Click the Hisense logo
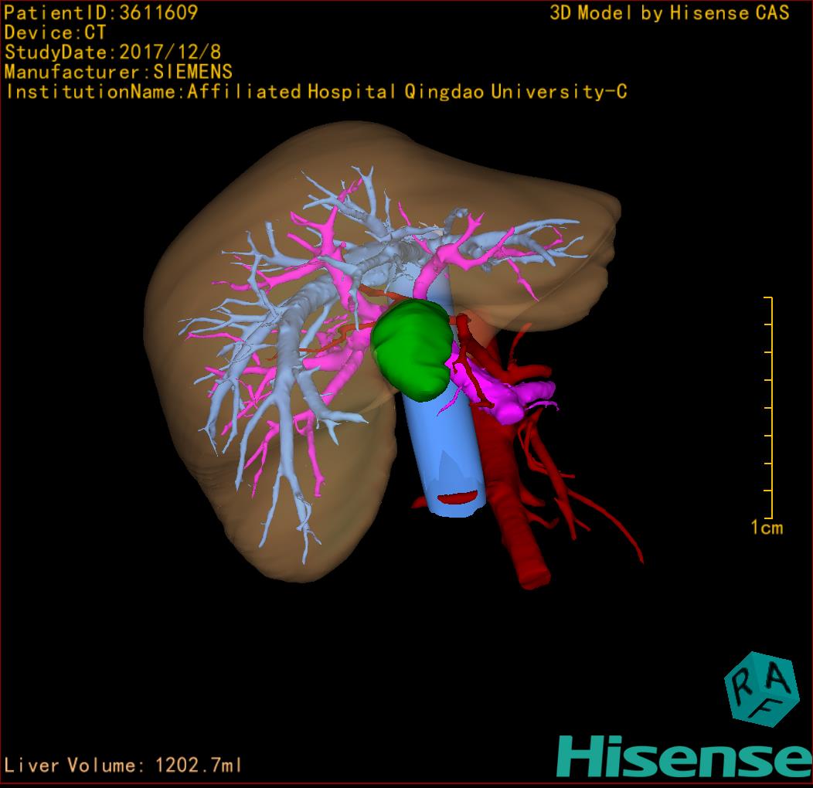Screen dimensions: 813x788 [685, 756]
